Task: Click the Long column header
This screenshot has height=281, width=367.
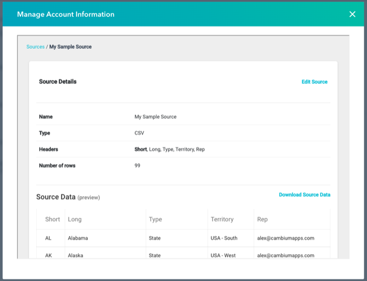Action: 74,219
